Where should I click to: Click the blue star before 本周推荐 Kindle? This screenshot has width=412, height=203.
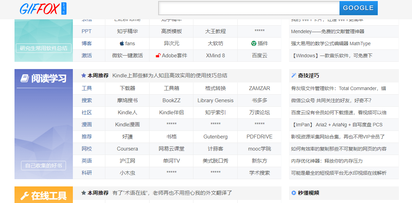coord(84,75)
